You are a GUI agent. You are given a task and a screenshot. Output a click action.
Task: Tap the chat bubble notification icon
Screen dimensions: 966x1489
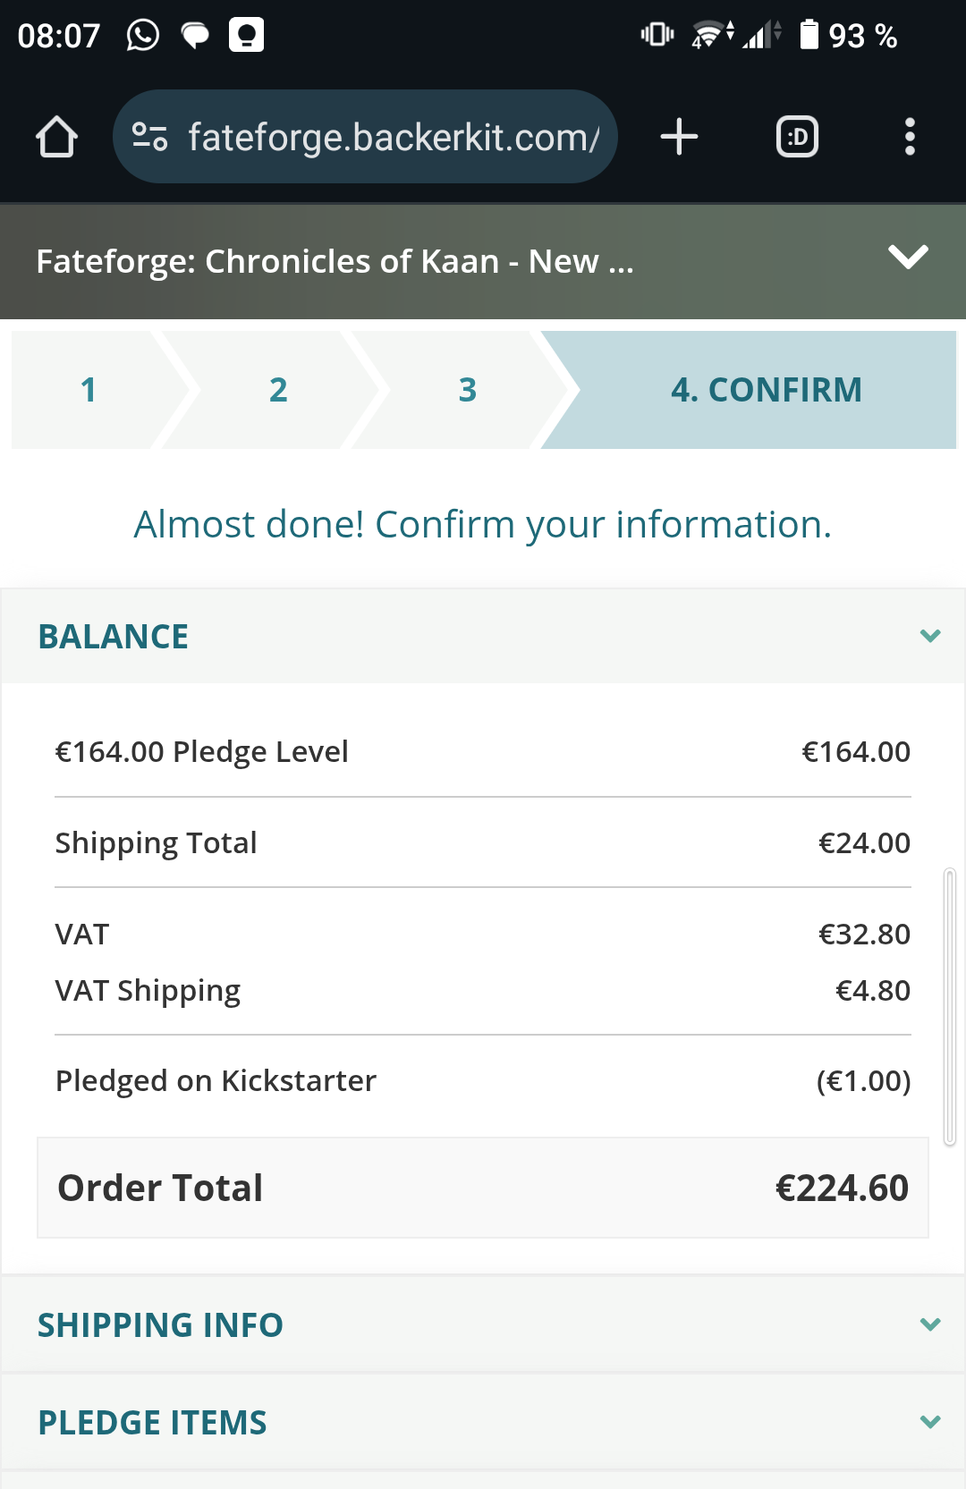pos(195,36)
